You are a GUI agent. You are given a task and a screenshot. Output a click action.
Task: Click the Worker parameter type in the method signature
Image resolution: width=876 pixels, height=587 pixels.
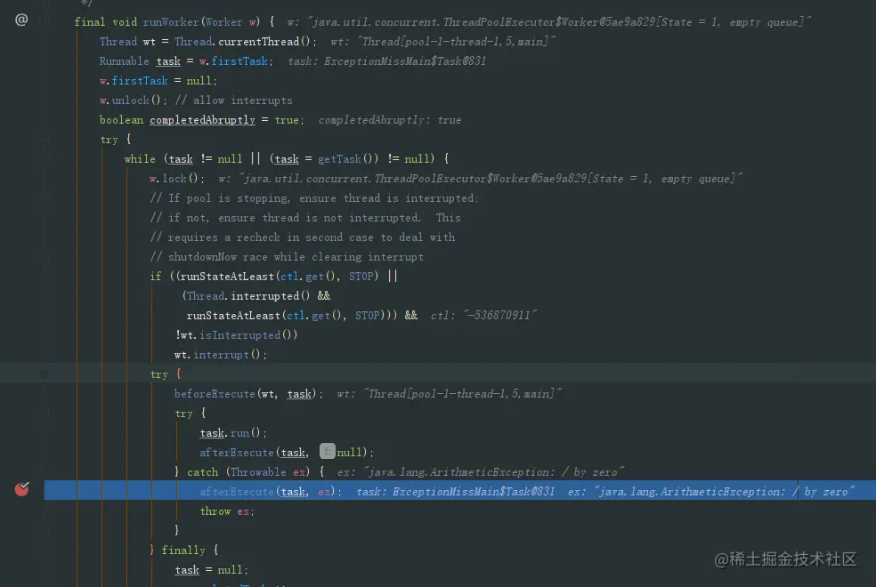click(x=223, y=22)
